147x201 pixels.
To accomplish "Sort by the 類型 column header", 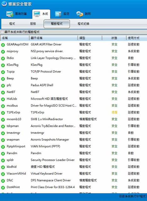I will click(90, 38).
